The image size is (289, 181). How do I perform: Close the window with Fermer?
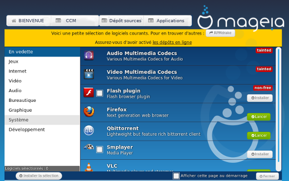[x=267, y=176]
